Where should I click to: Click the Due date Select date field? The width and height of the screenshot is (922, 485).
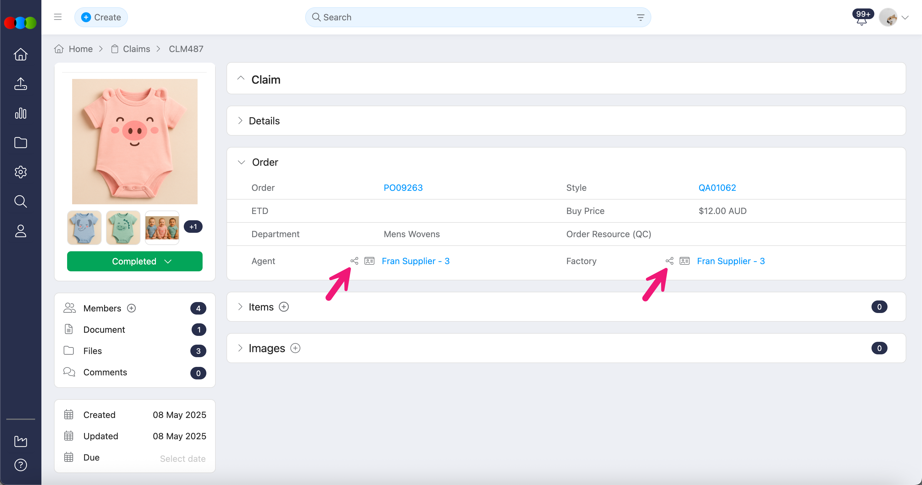point(182,458)
